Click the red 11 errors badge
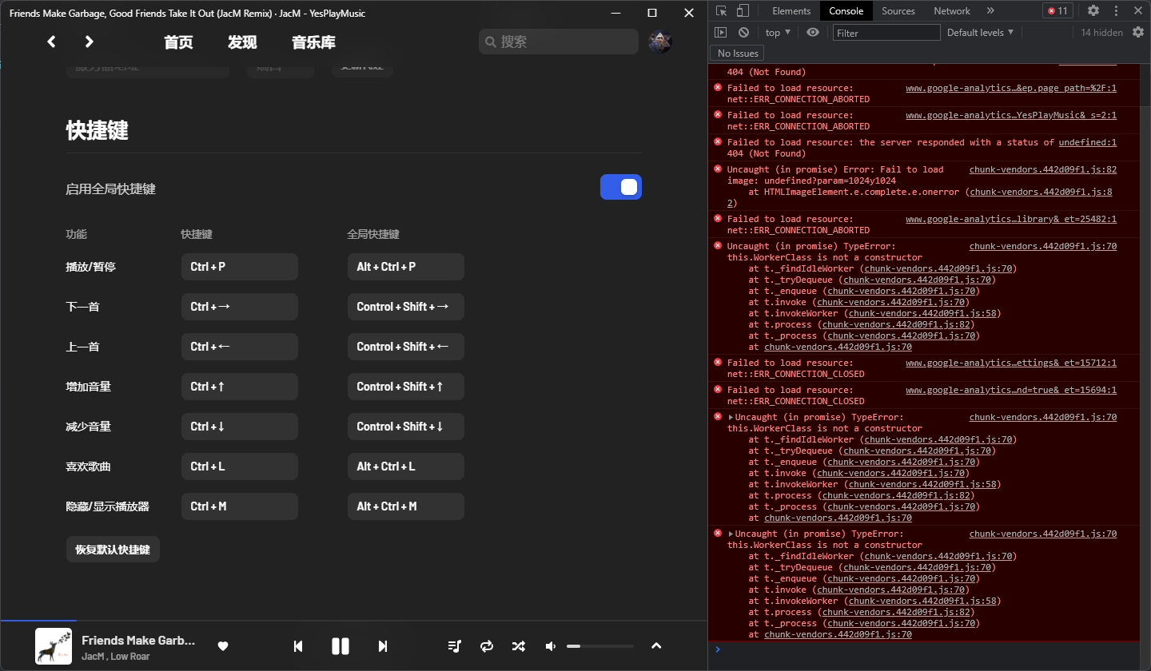 1057,10
